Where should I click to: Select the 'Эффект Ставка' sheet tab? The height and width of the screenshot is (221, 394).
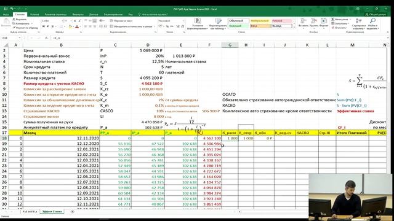(52, 212)
